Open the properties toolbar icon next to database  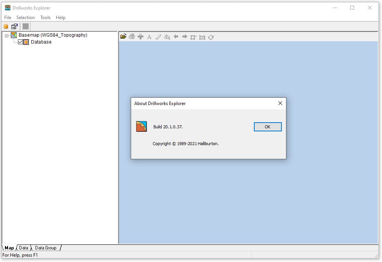(x=14, y=26)
